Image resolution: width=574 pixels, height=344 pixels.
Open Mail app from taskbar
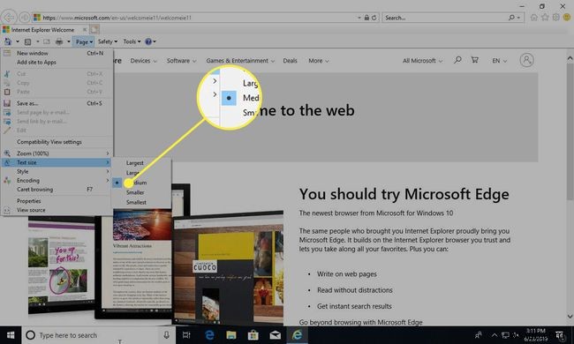275,335
